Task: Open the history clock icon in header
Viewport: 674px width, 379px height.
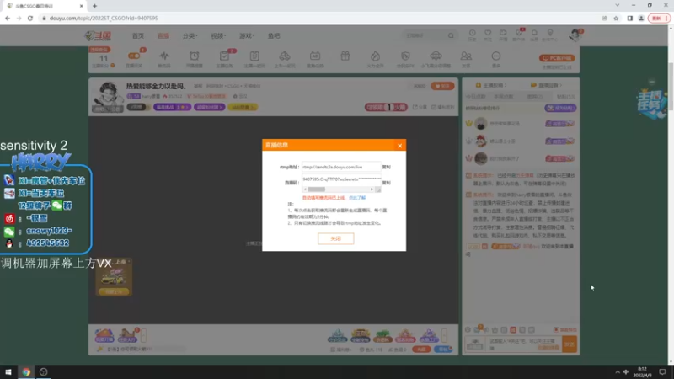Action: 473,33
